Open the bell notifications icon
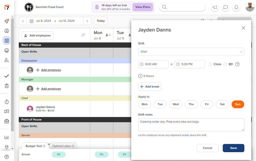256x161 pixels. pos(236,7)
